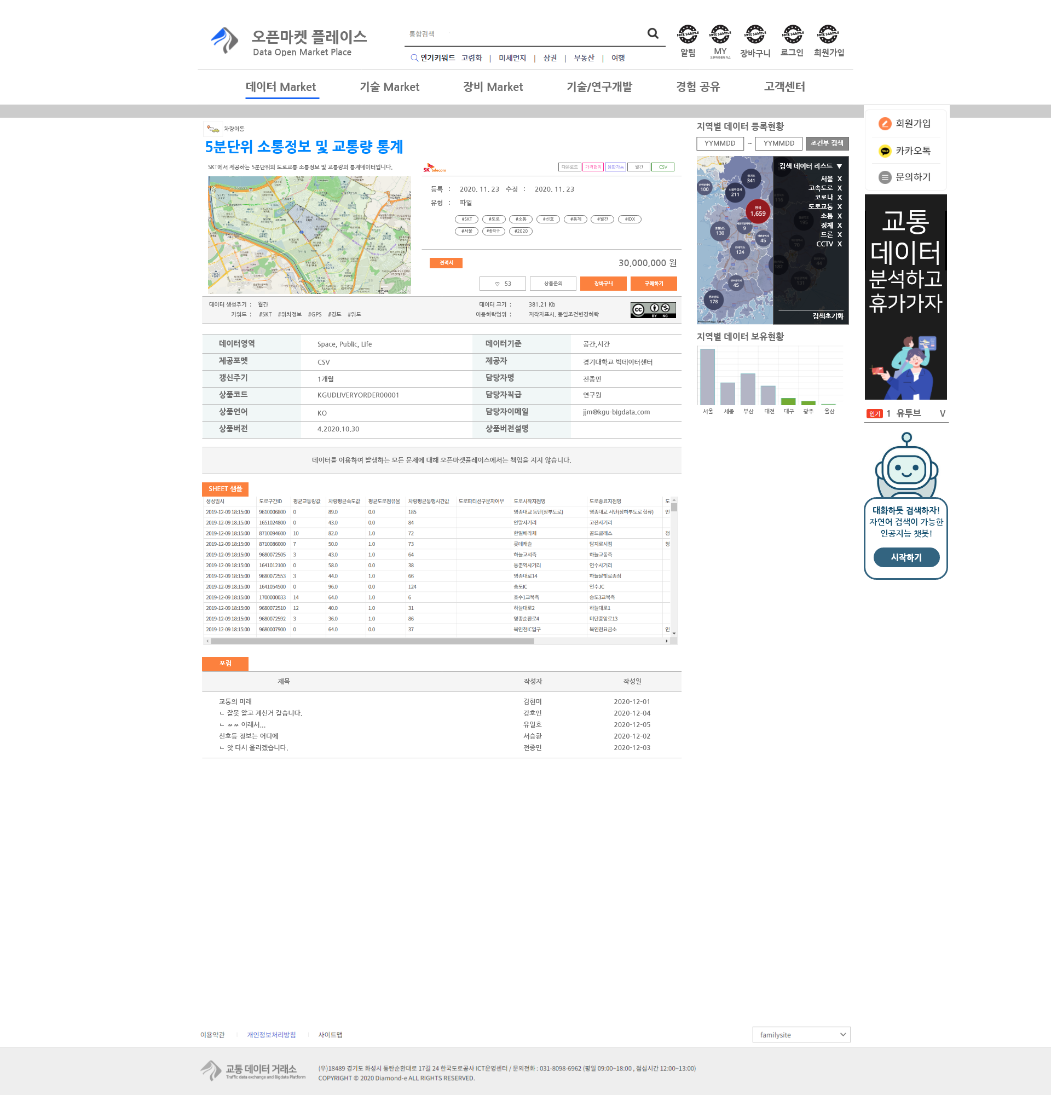The height and width of the screenshot is (1095, 1051).
Task: Click the Creative Commons license badge
Action: [x=653, y=310]
